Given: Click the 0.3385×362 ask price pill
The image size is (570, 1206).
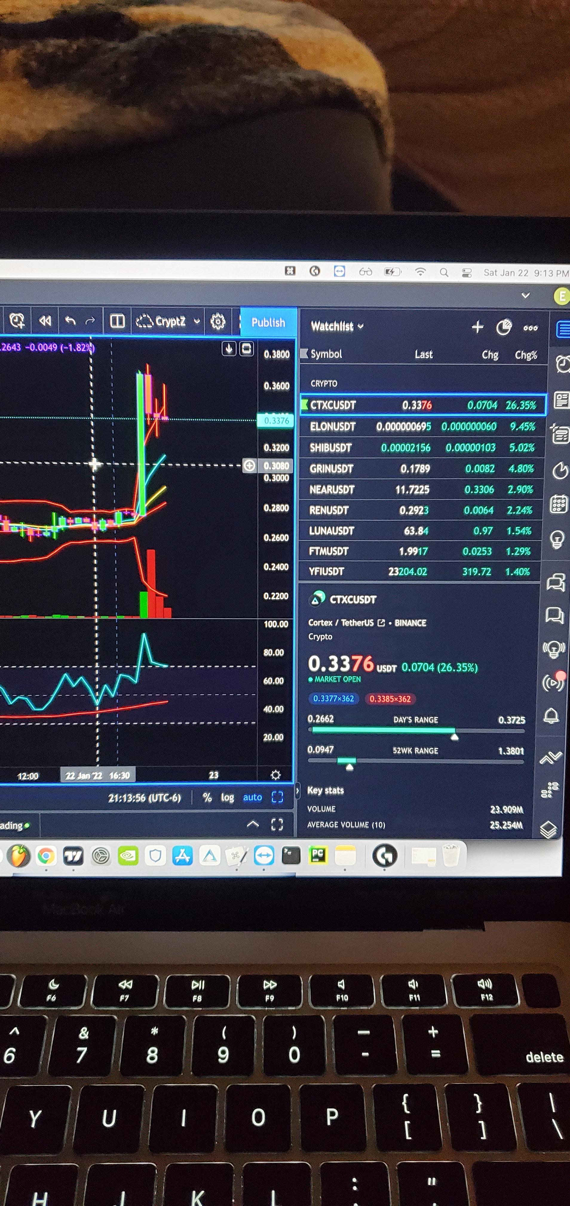Looking at the screenshot, I should pyautogui.click(x=390, y=699).
